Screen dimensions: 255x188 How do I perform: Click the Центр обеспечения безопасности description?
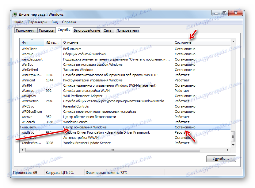(x=89, y=117)
